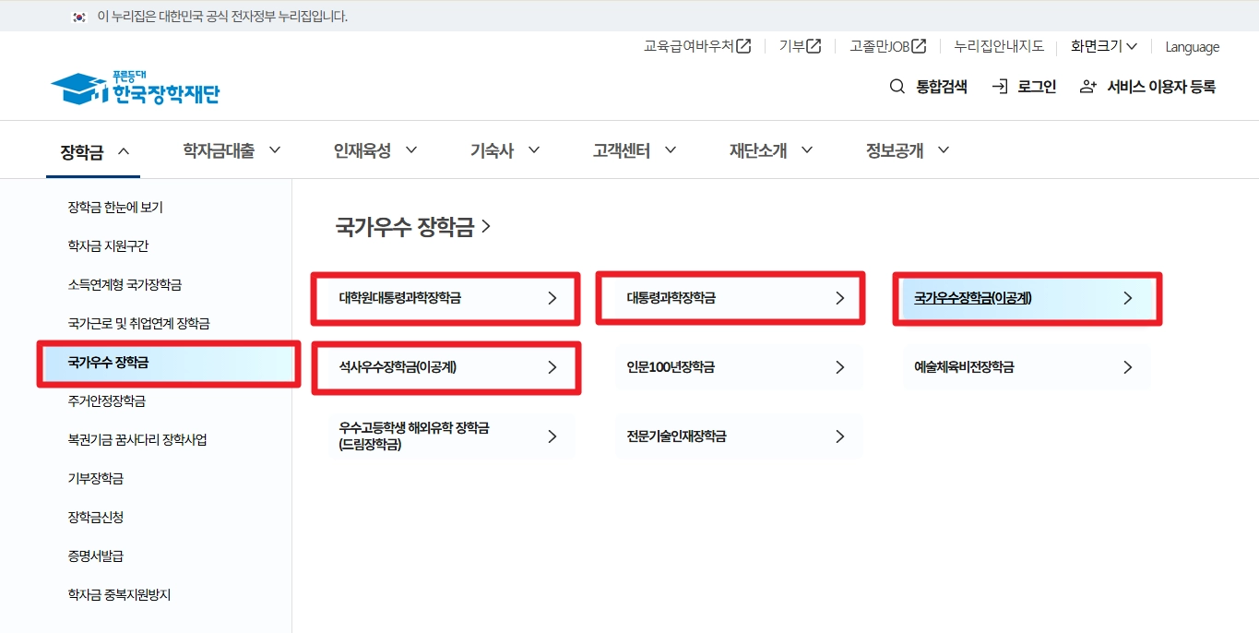Click the 누리집안내지도 link
The image size is (1259, 633).
(x=997, y=45)
